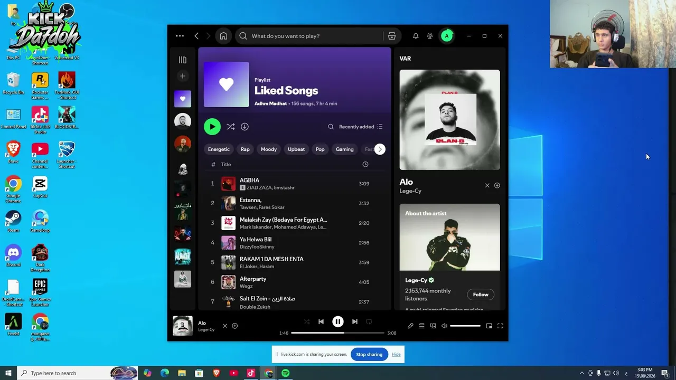The width and height of the screenshot is (676, 380).
Task: Open the Windows Start menu
Action: point(8,373)
